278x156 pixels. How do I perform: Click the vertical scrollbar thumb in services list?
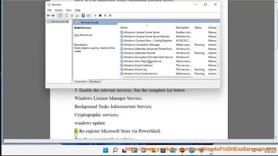pyautogui.click(x=218, y=65)
